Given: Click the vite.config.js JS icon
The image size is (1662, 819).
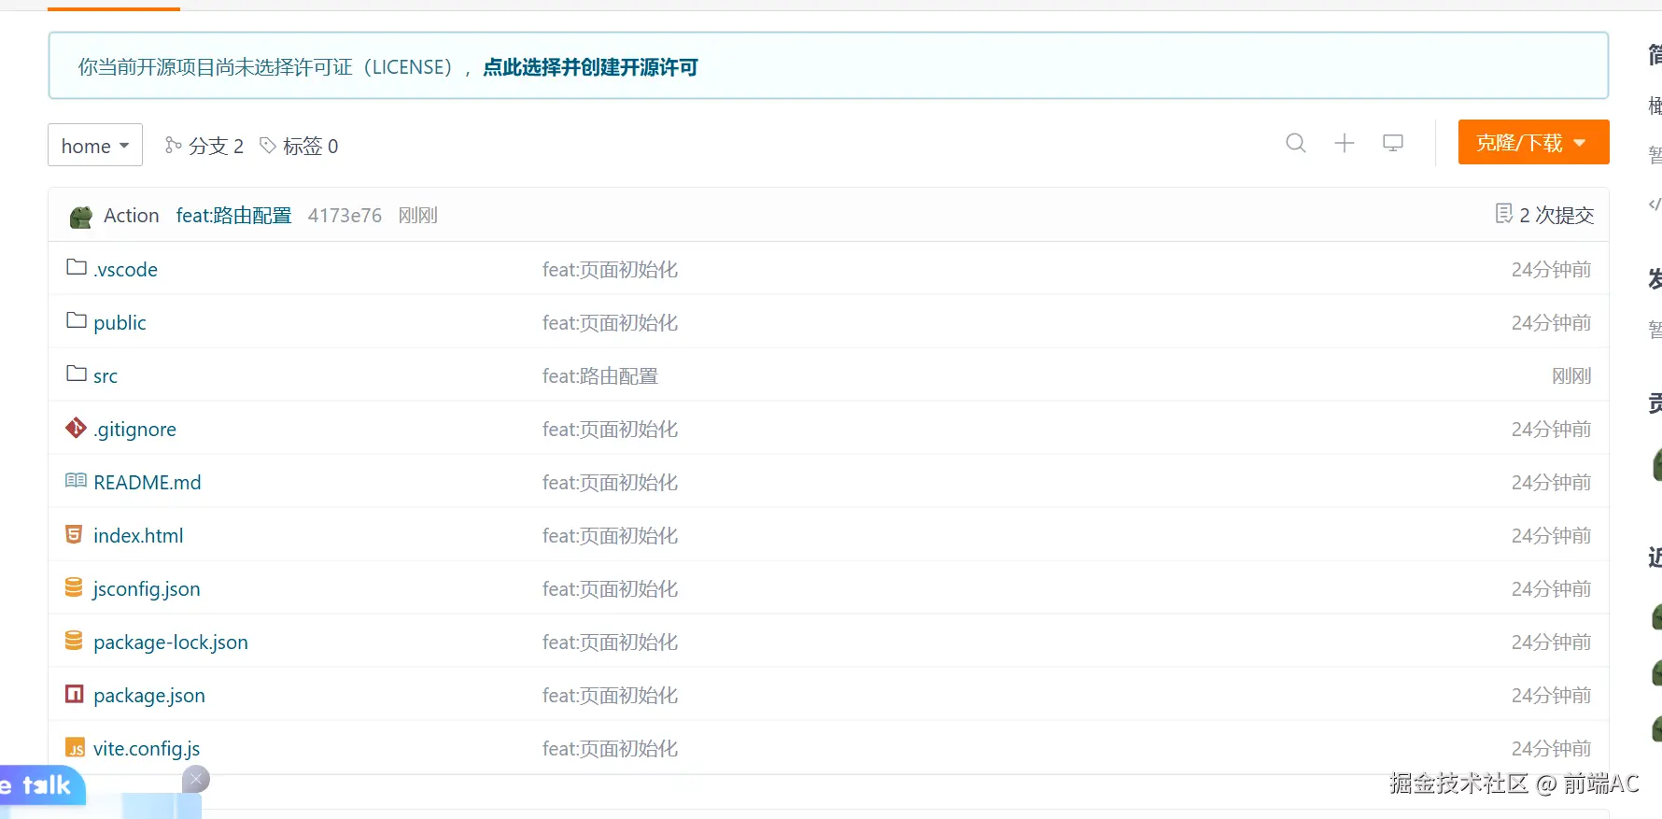Looking at the screenshot, I should click(75, 748).
